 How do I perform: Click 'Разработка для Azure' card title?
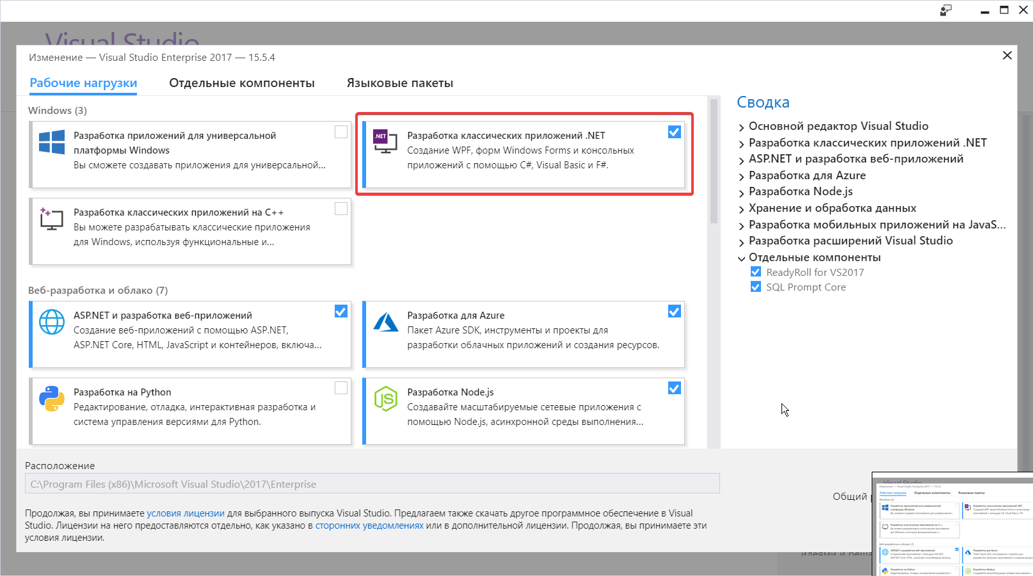click(x=456, y=315)
